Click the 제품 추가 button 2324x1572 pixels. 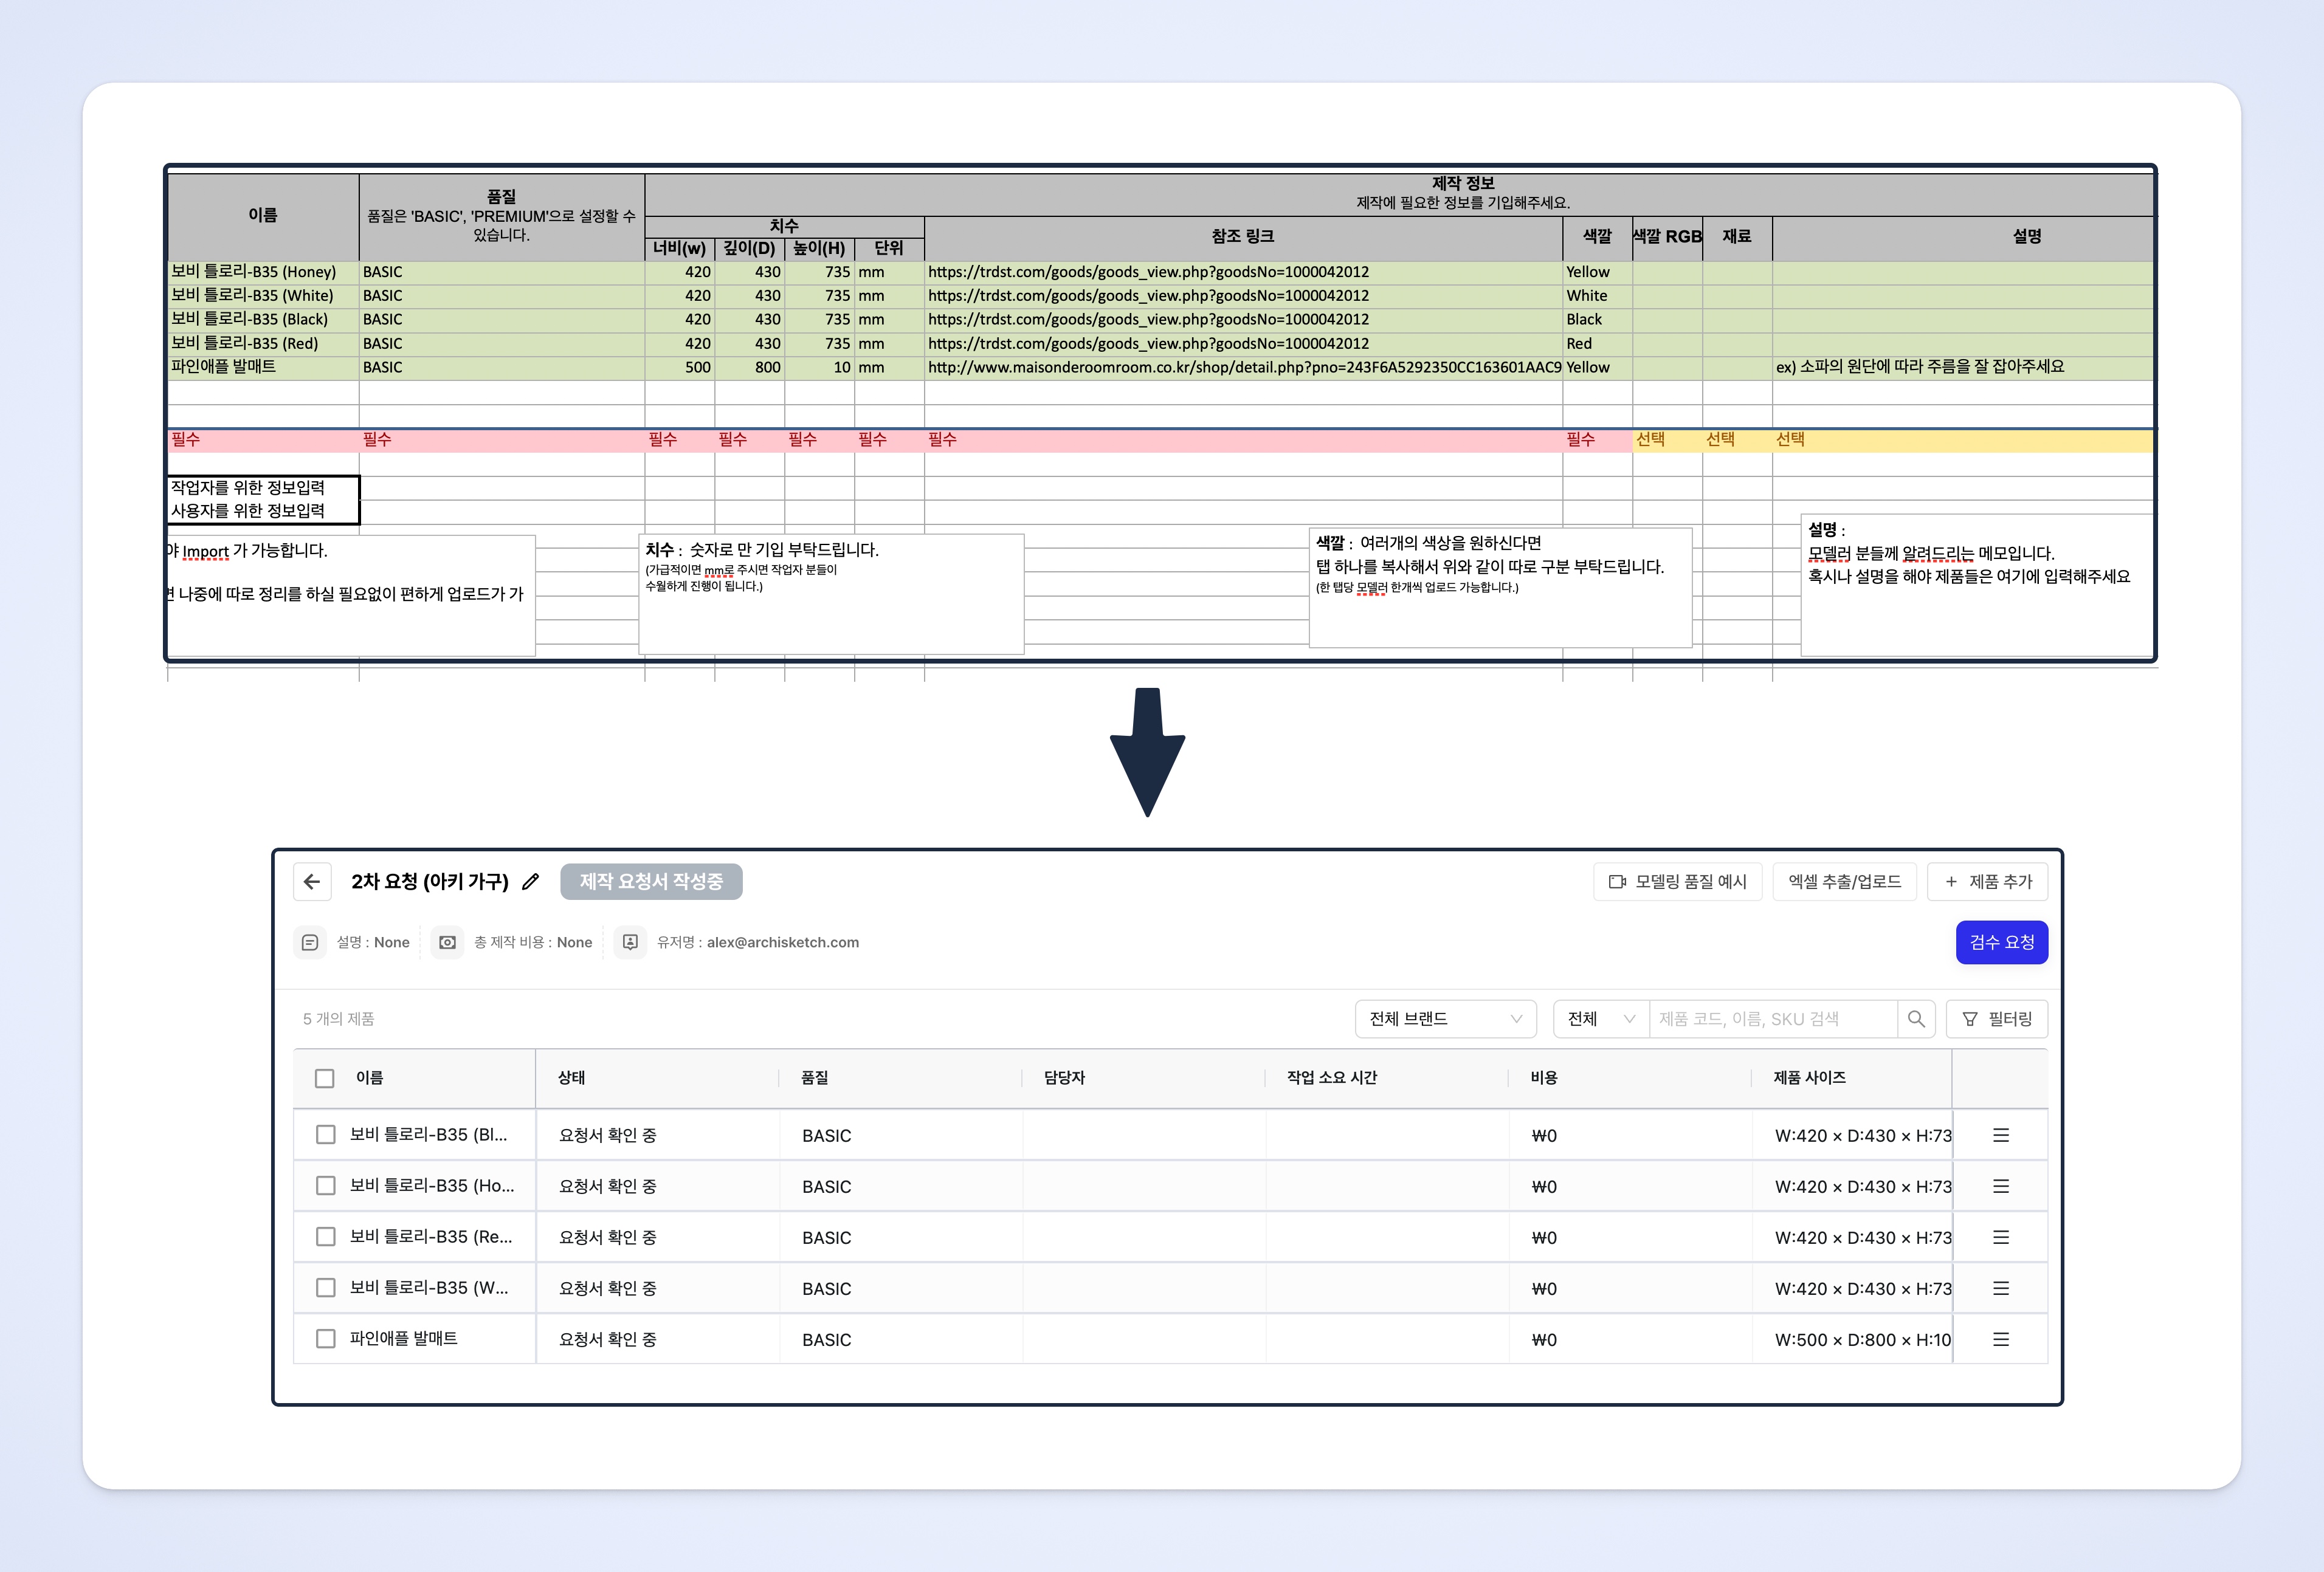click(x=1988, y=882)
